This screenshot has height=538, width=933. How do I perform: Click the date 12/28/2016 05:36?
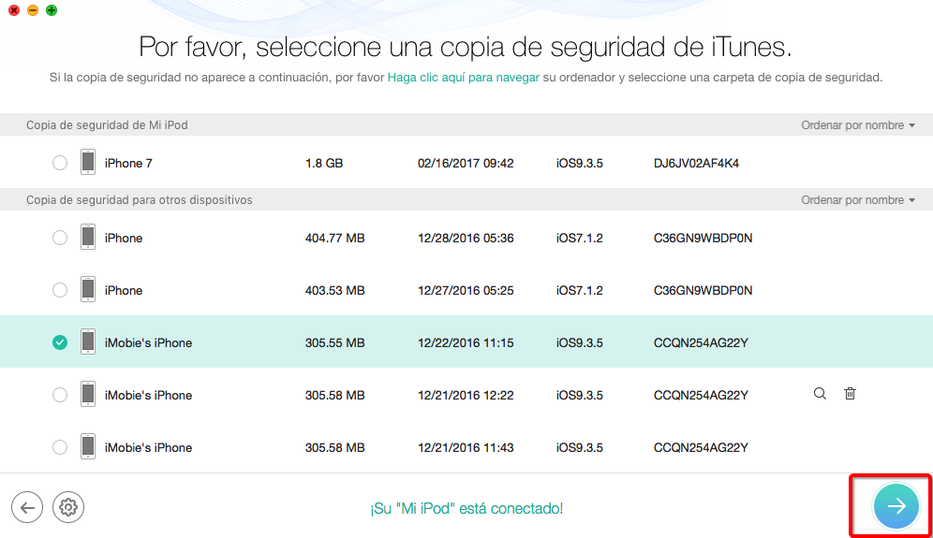coord(466,239)
